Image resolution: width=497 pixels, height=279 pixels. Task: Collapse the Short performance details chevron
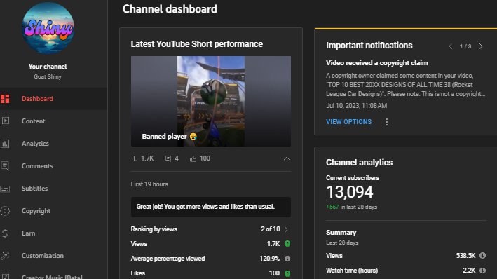tap(287, 158)
